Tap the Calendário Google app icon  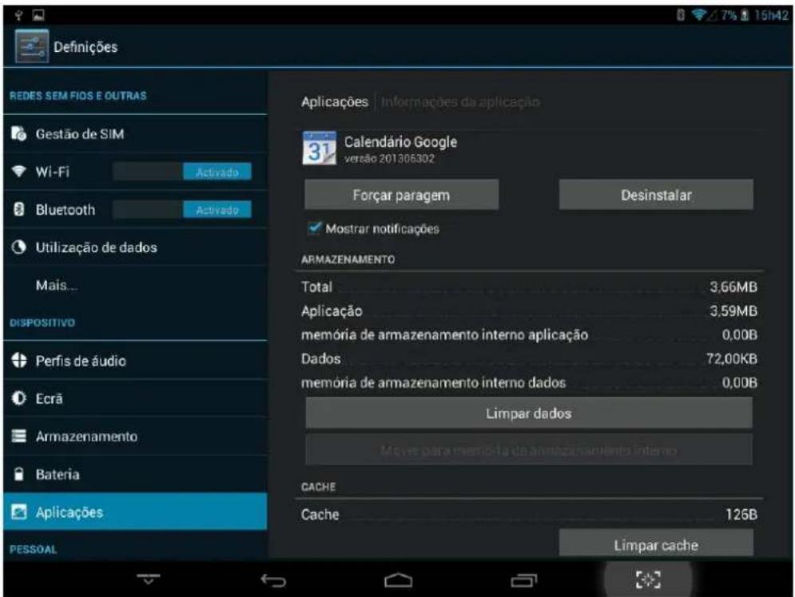tap(319, 148)
